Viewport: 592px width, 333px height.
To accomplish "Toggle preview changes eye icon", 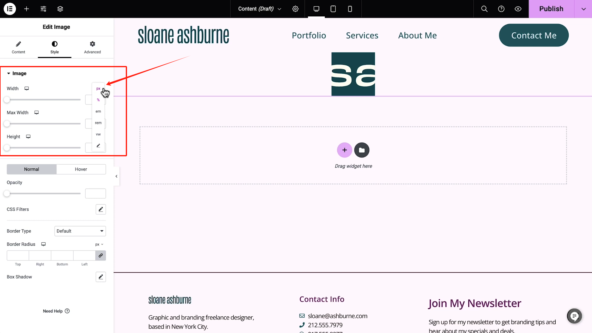I will [x=518, y=9].
